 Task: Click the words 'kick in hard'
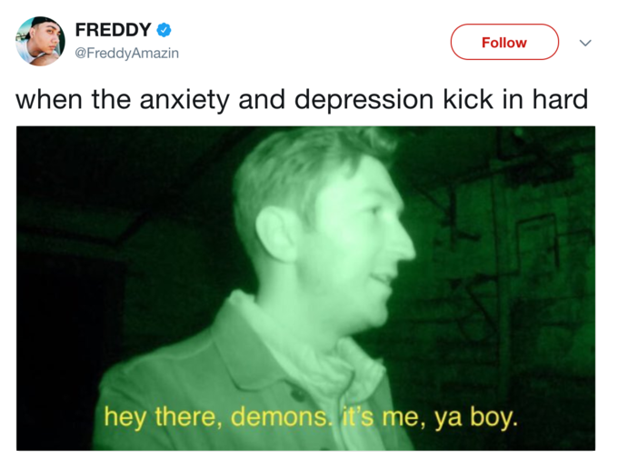click(x=515, y=99)
